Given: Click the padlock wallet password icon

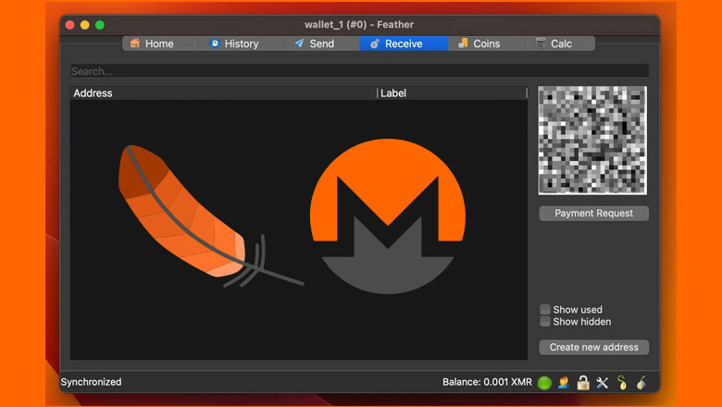Looking at the screenshot, I should 583,383.
